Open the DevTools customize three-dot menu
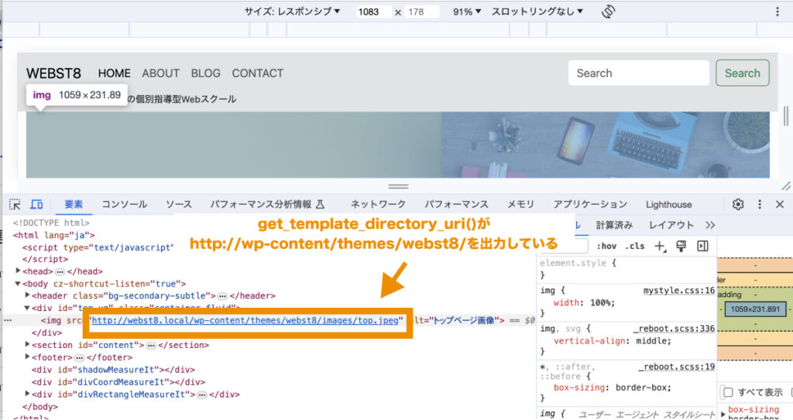This screenshot has width=793, height=420. pyautogui.click(x=760, y=204)
